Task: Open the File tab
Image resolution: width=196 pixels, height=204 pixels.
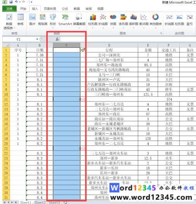Action: click(9, 9)
